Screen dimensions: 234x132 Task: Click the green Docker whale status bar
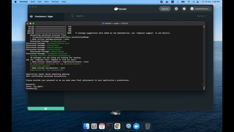coord(46,109)
